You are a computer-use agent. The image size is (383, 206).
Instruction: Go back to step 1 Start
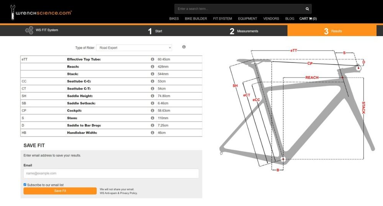(155, 31)
